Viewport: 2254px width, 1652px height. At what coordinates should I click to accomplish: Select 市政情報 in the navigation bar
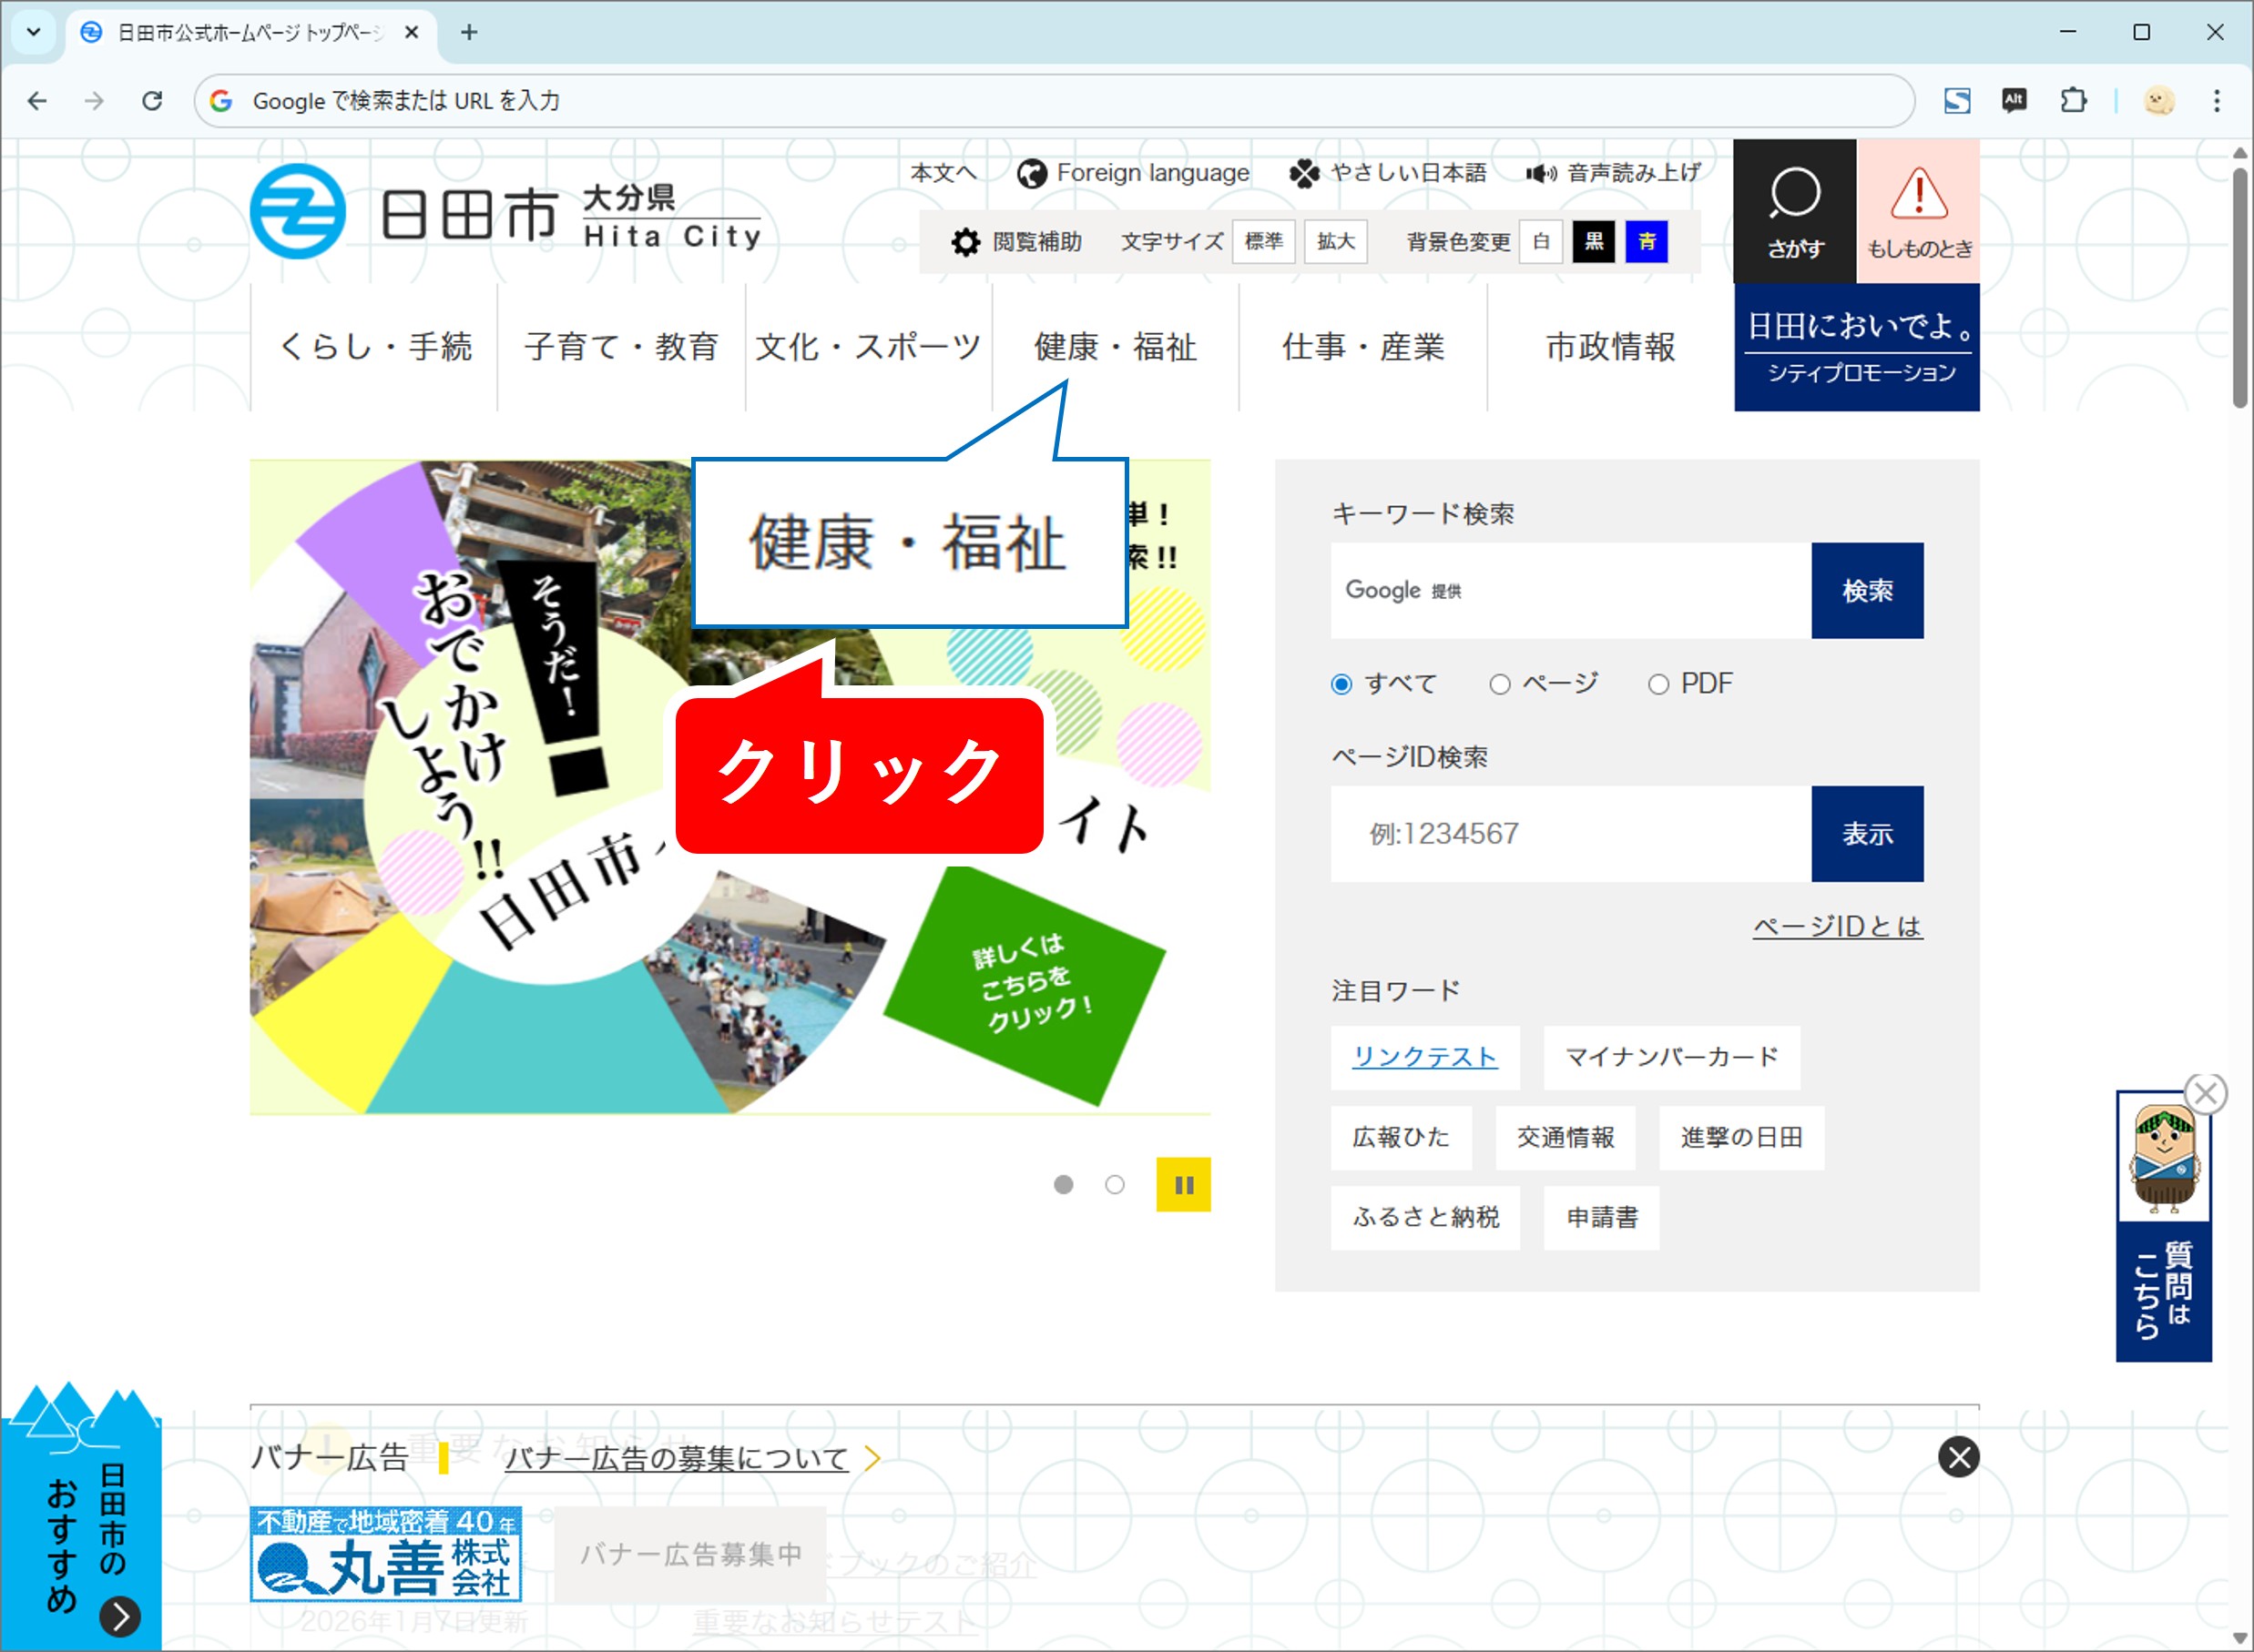[x=1611, y=348]
